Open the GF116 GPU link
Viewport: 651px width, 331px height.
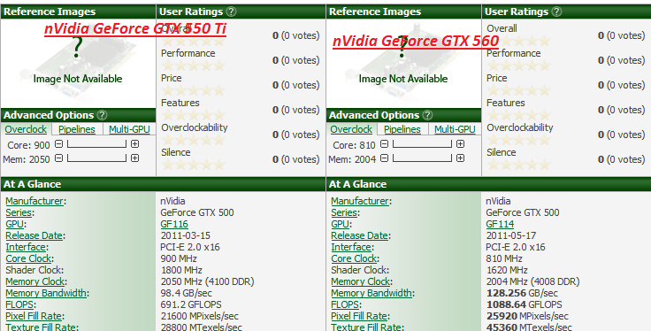(174, 224)
